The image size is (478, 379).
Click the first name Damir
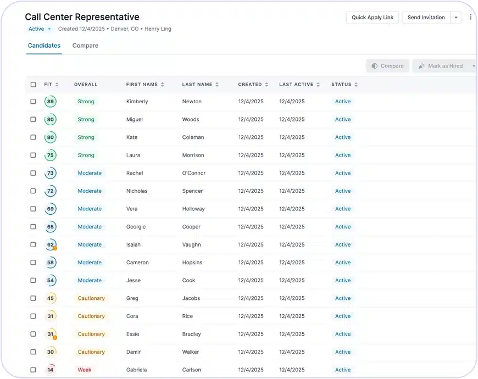[x=134, y=352]
